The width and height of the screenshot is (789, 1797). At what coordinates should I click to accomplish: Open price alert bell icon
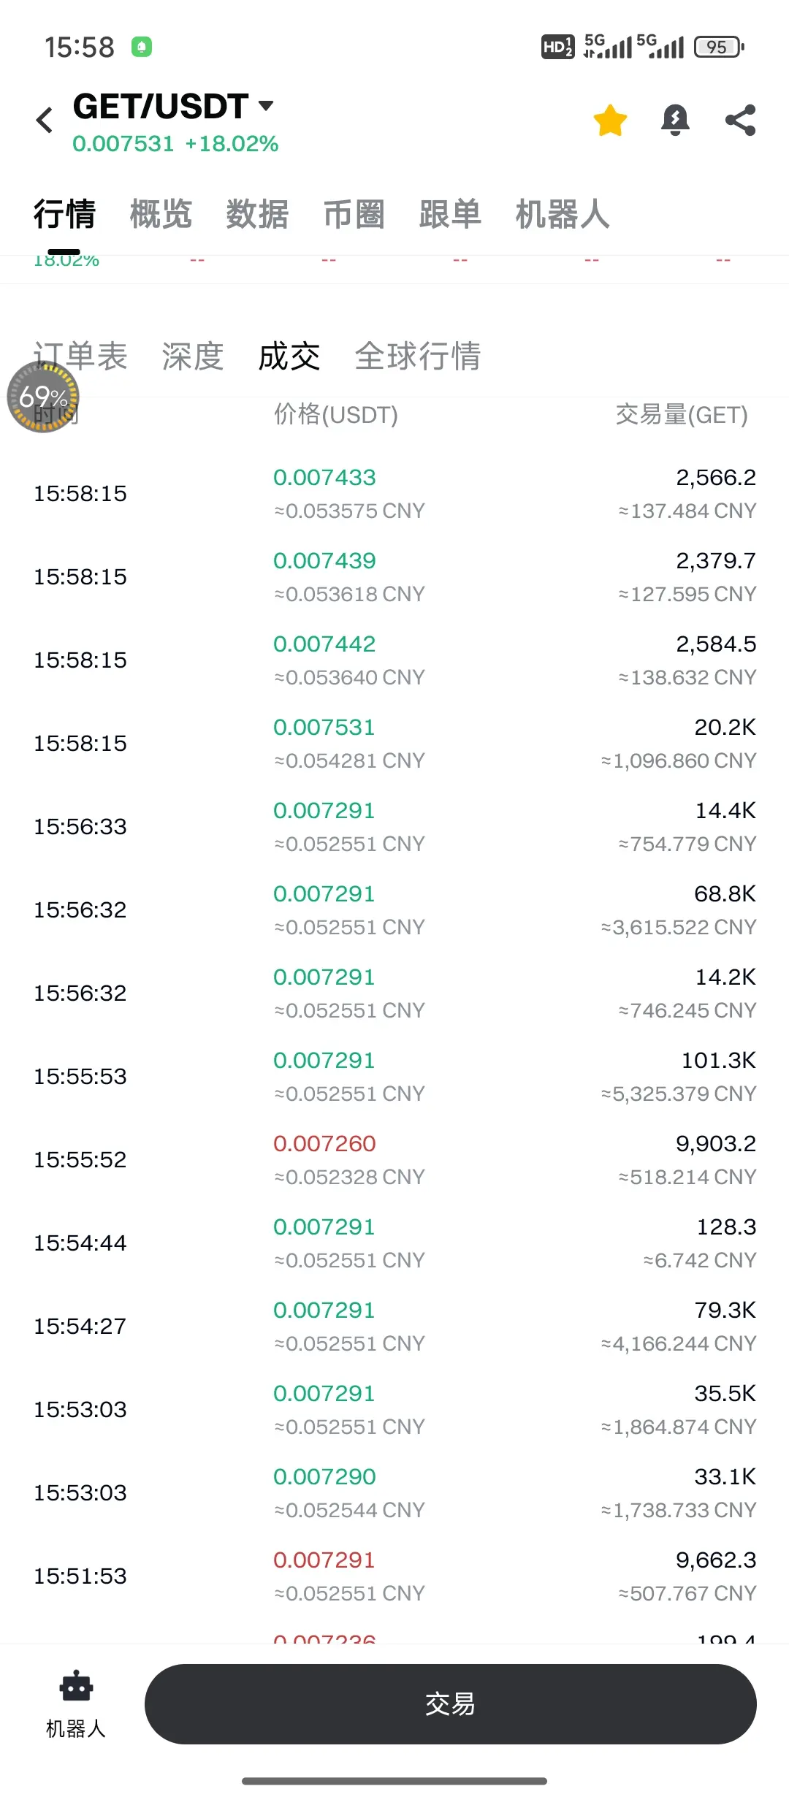tap(675, 120)
